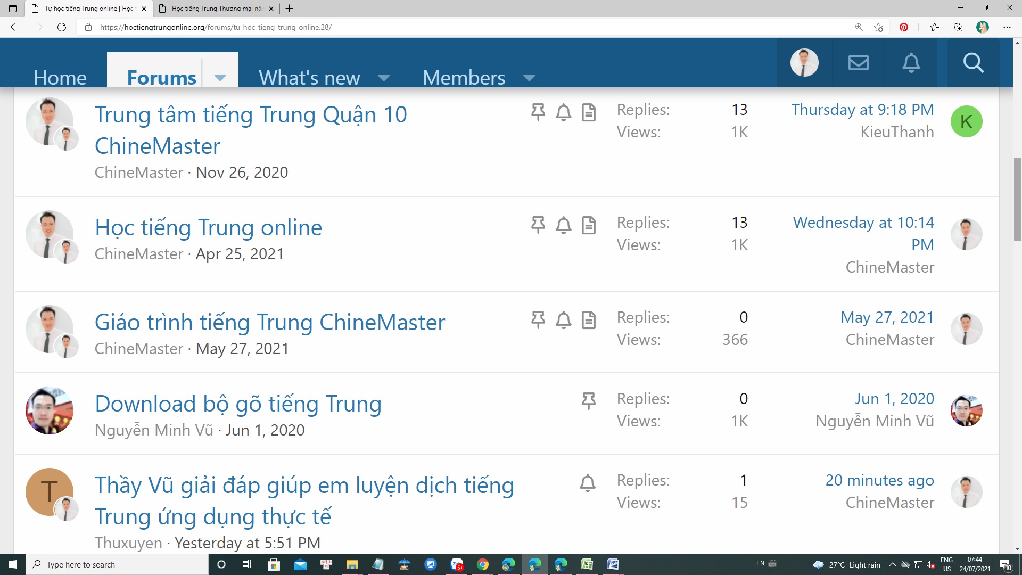Viewport: 1022px width, 575px height.
Task: Toggle the watch bell on the Học tiếng Trung online thread
Action: point(563,225)
